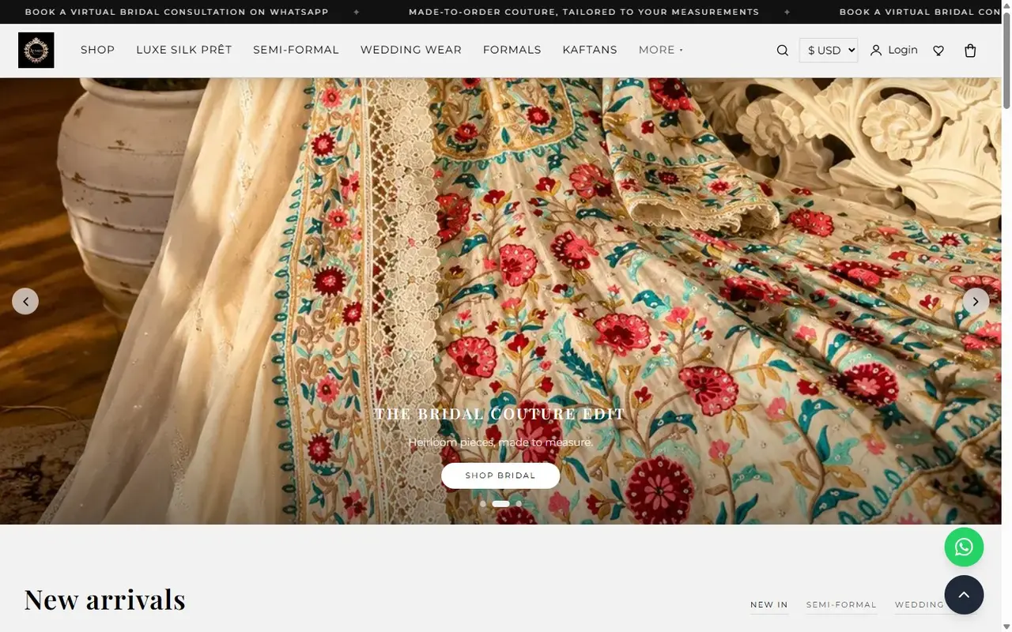This screenshot has height=632, width=1012.
Task: Open the USD currency selector
Action: pyautogui.click(x=829, y=51)
